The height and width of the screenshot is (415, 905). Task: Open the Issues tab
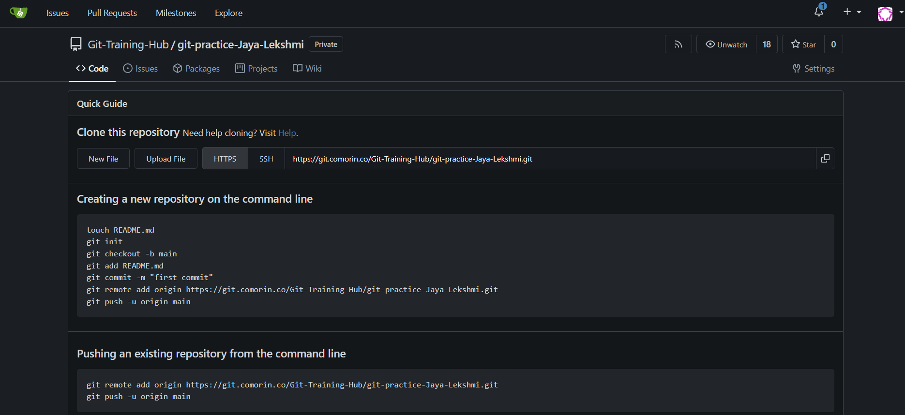pos(140,68)
